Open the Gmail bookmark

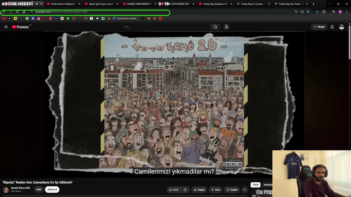coord(86,18)
